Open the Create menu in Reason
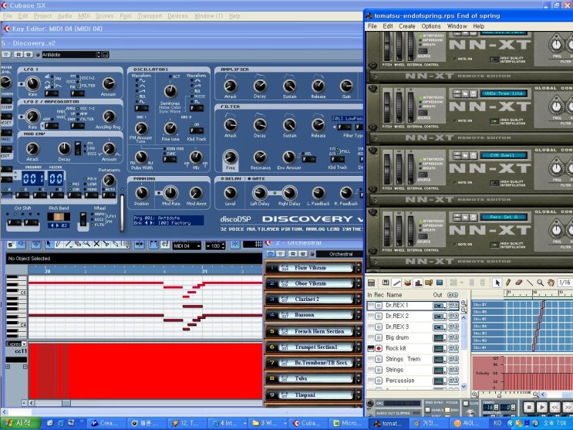 [406, 26]
